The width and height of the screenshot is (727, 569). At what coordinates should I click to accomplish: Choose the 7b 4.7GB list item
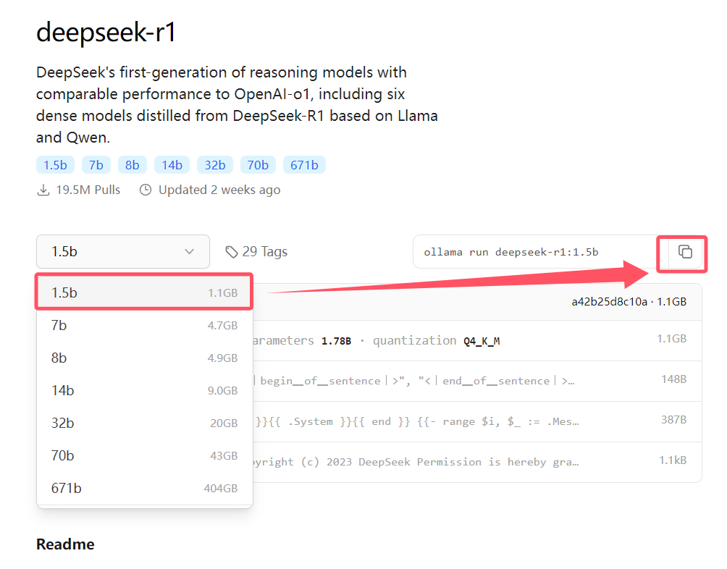143,325
